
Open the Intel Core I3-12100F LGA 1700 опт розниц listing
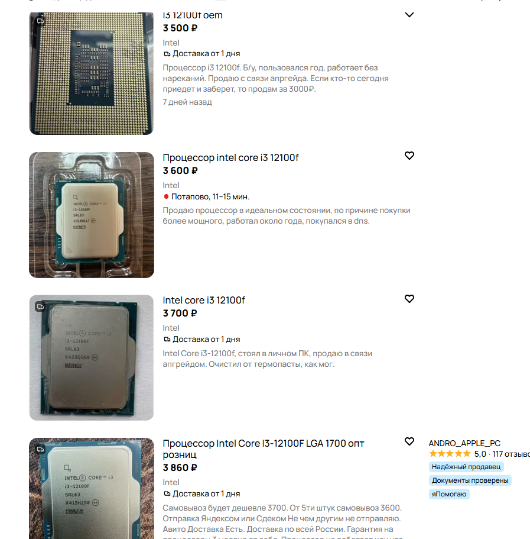[264, 449]
